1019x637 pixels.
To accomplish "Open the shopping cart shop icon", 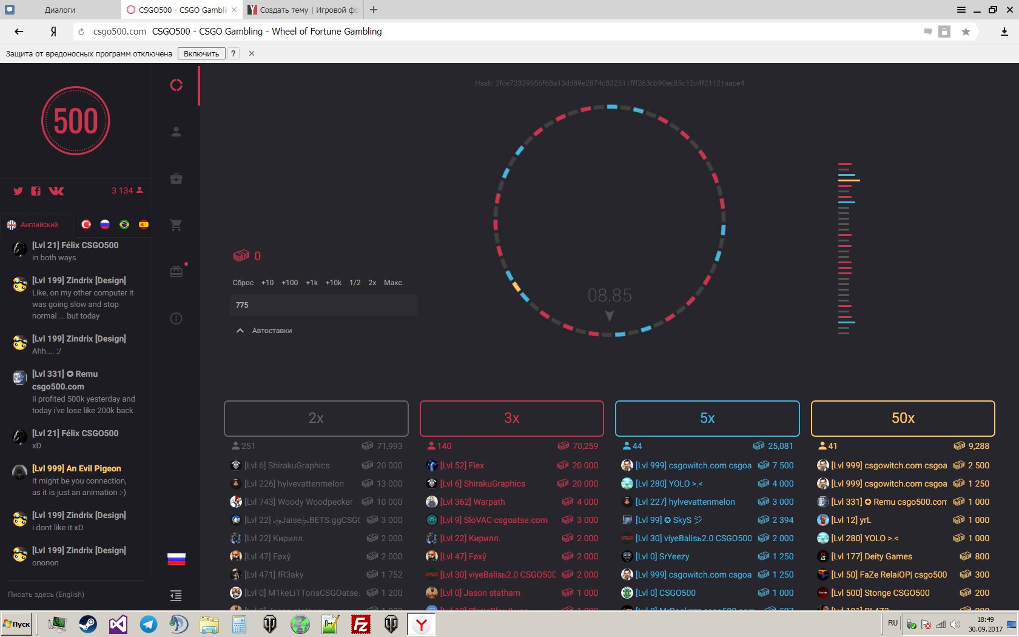I will pyautogui.click(x=176, y=225).
